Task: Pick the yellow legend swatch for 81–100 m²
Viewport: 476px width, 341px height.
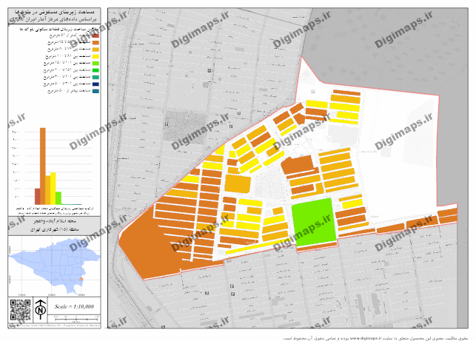Action: tap(95, 56)
